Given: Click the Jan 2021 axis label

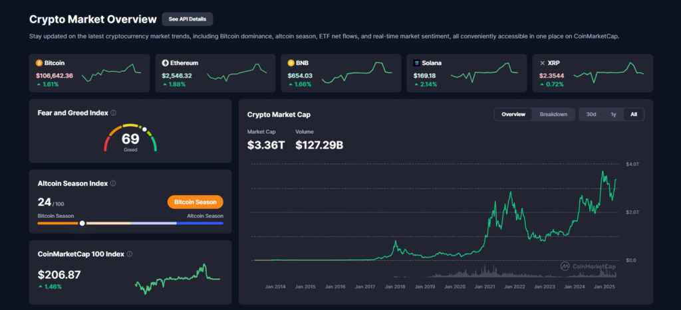Looking at the screenshot, I should coord(485,287).
